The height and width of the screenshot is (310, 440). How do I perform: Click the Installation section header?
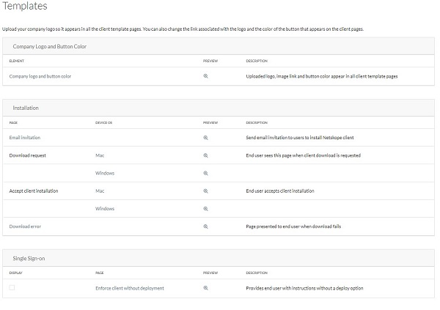click(26, 108)
